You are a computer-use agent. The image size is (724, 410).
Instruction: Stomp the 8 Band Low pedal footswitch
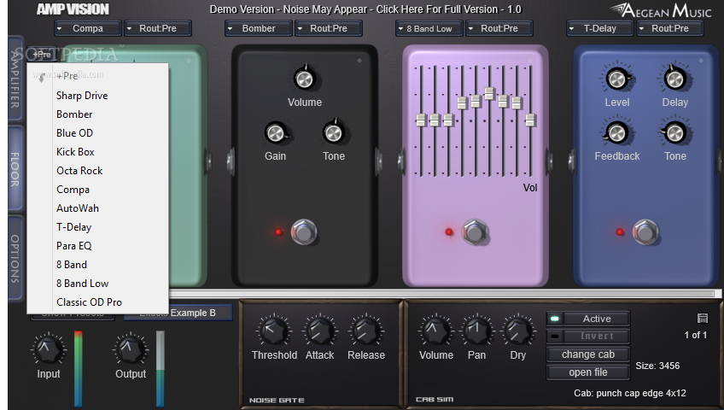[x=475, y=231]
